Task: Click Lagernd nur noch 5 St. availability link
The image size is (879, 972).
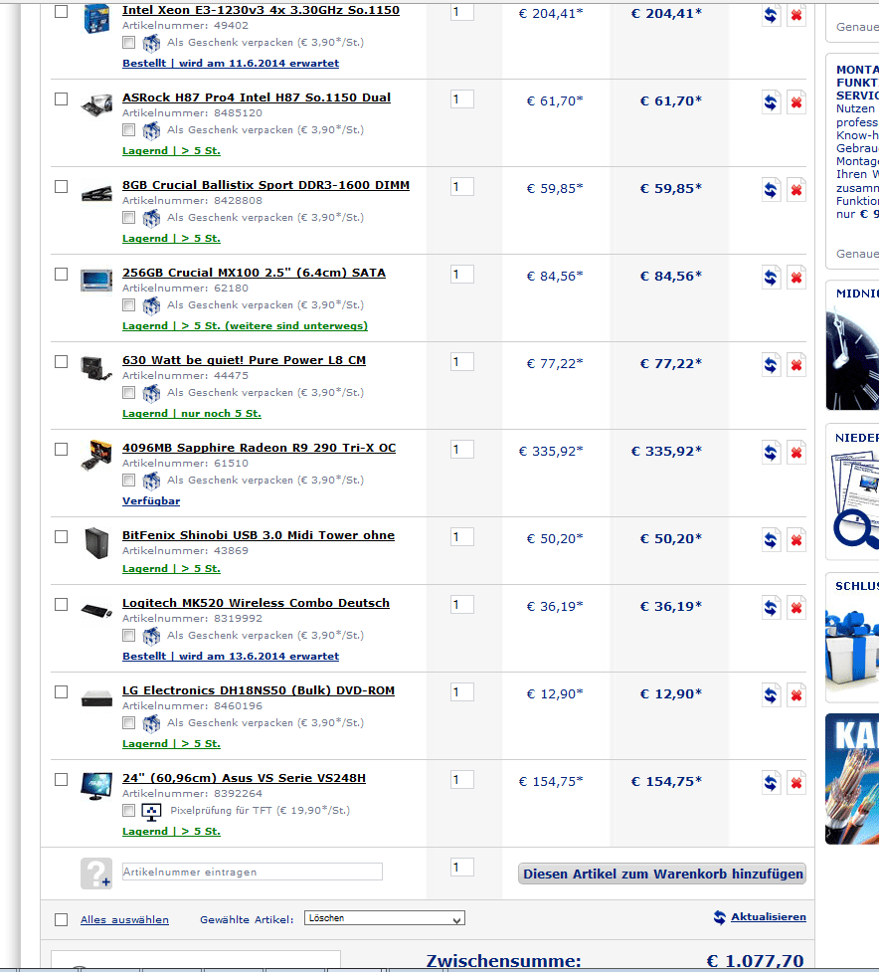Action: [x=191, y=414]
